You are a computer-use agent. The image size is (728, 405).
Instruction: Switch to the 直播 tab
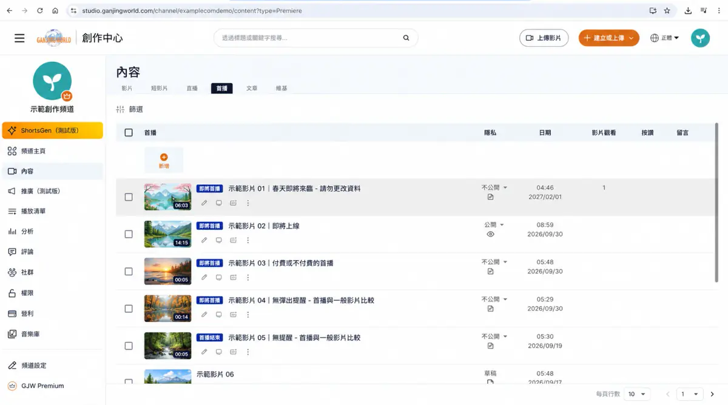tap(192, 89)
